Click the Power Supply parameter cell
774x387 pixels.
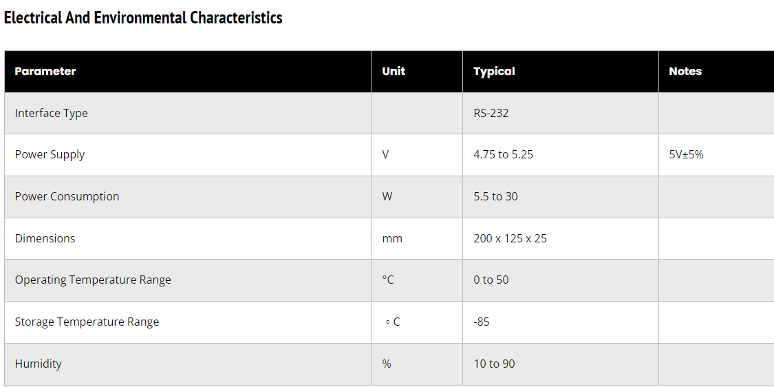pos(50,154)
